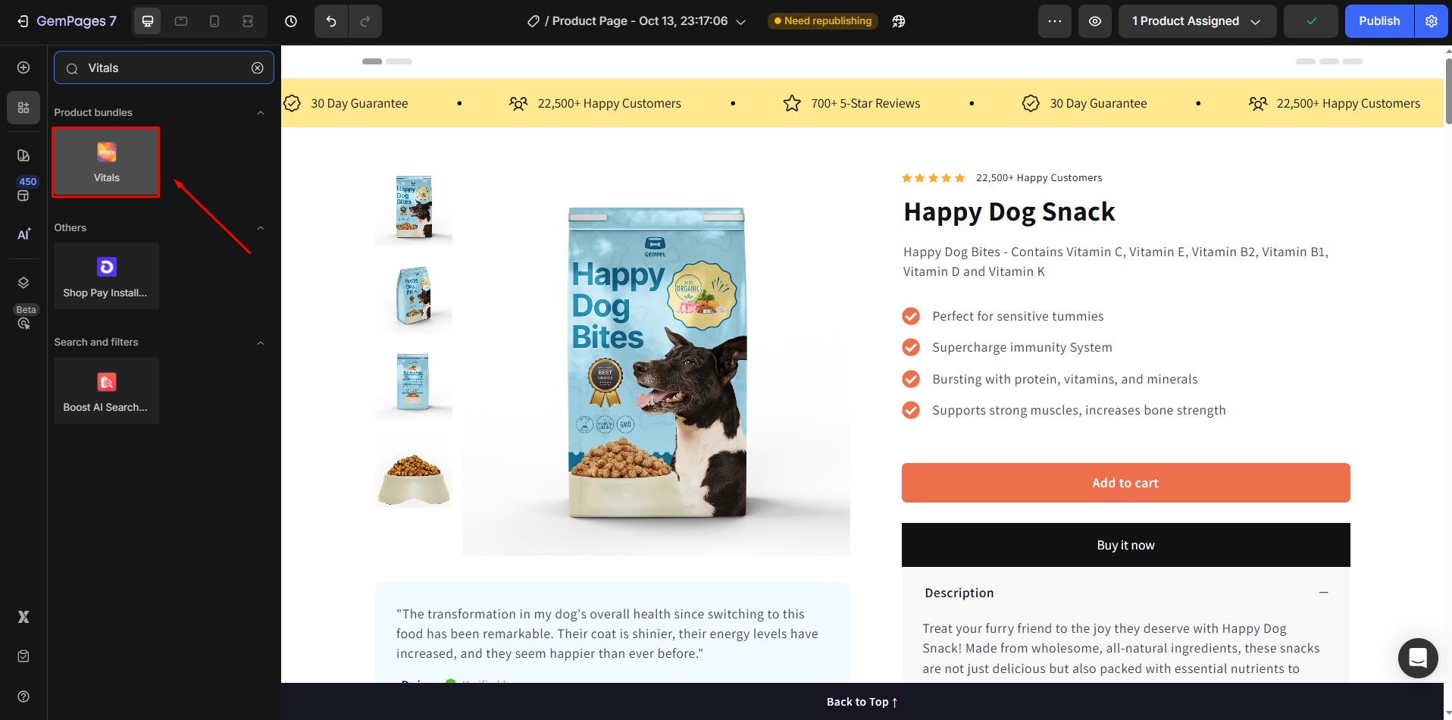Screen dimensions: 1452x720
Task: Collapse the Product bundles section
Action: 261,113
